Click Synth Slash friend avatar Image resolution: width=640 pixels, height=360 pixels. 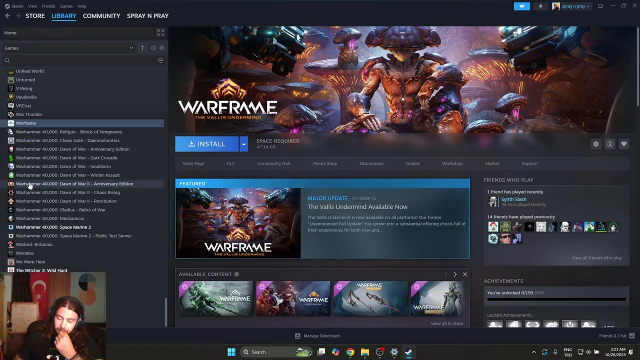click(493, 201)
